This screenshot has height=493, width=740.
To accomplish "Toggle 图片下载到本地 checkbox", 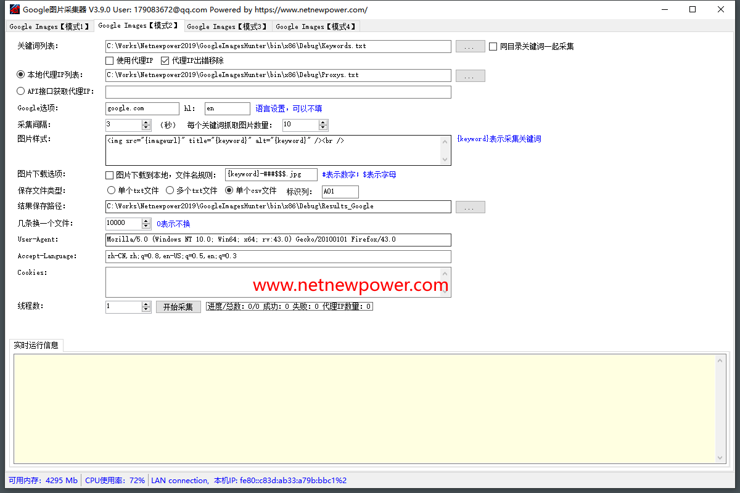I will pyautogui.click(x=110, y=175).
